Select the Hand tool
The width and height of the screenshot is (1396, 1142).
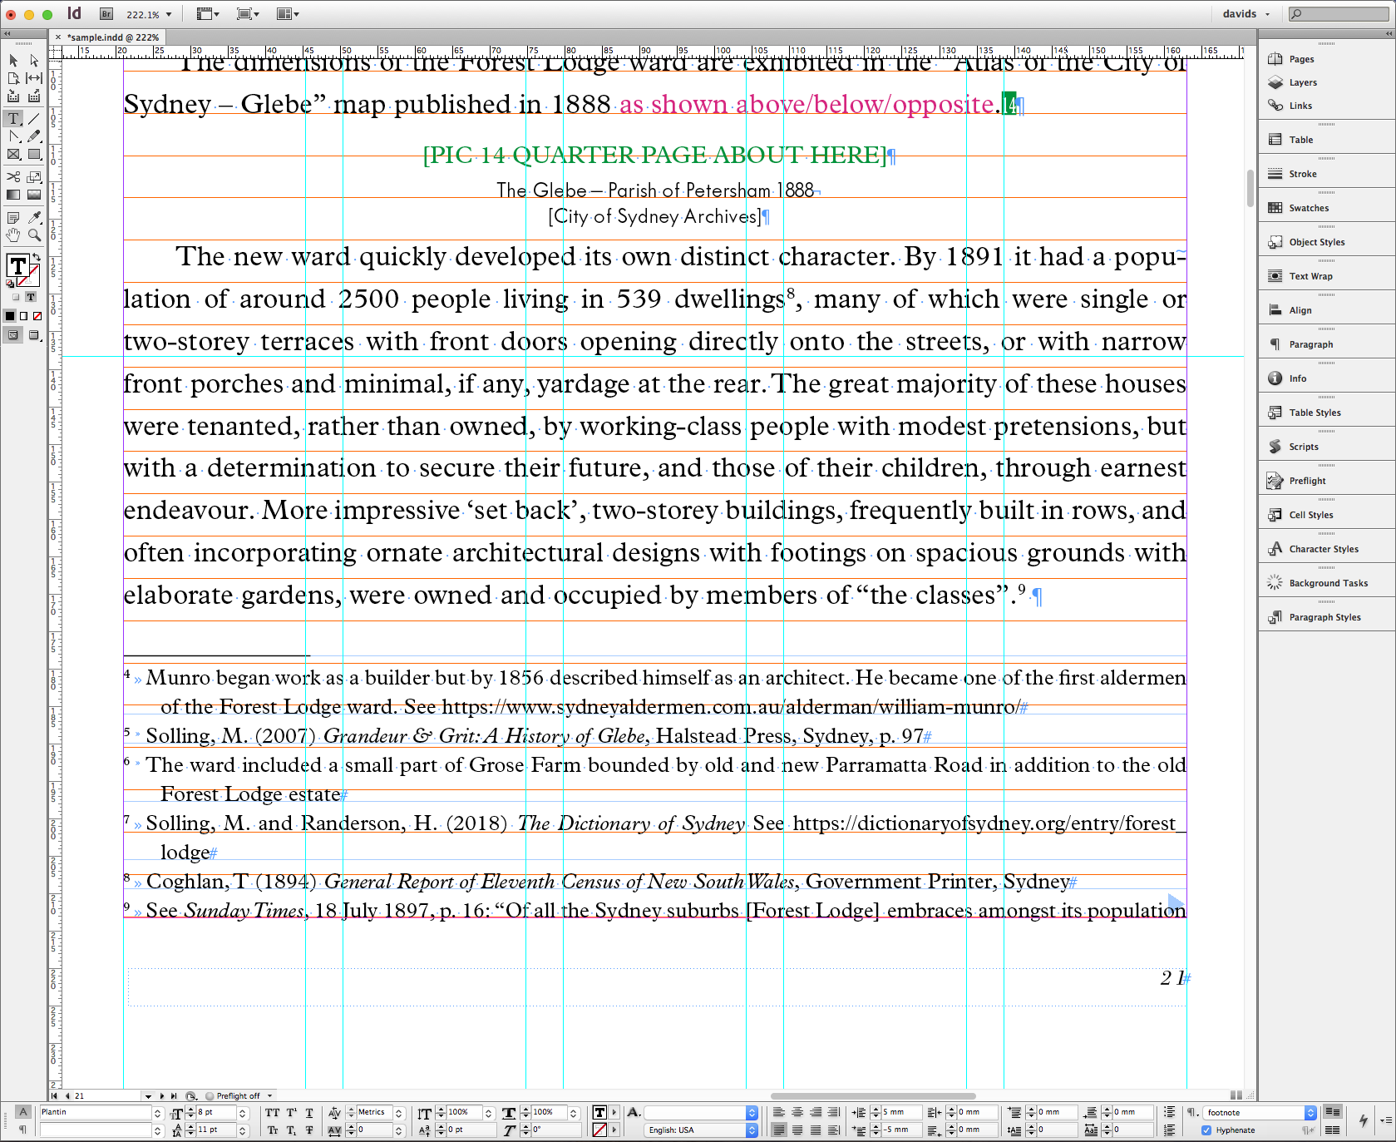13,235
